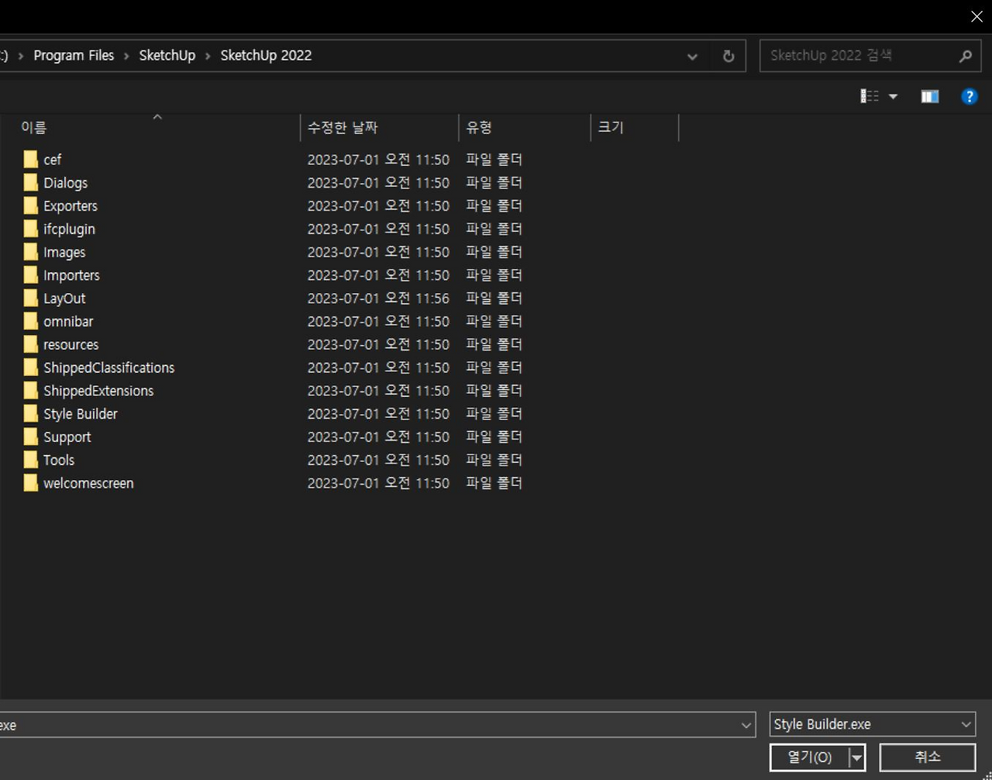Select the Importers folder name
This screenshot has width=992, height=780.
[x=71, y=275]
